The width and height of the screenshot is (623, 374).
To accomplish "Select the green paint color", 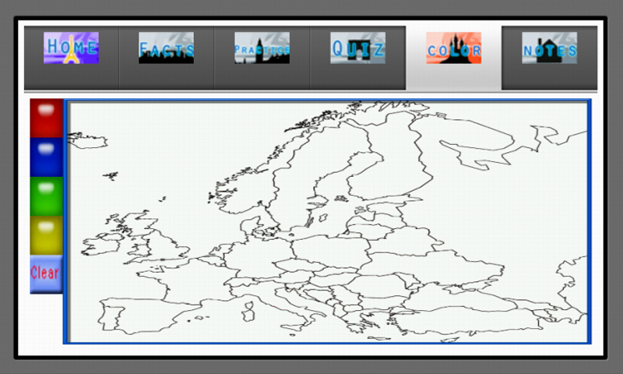I will pos(46,196).
